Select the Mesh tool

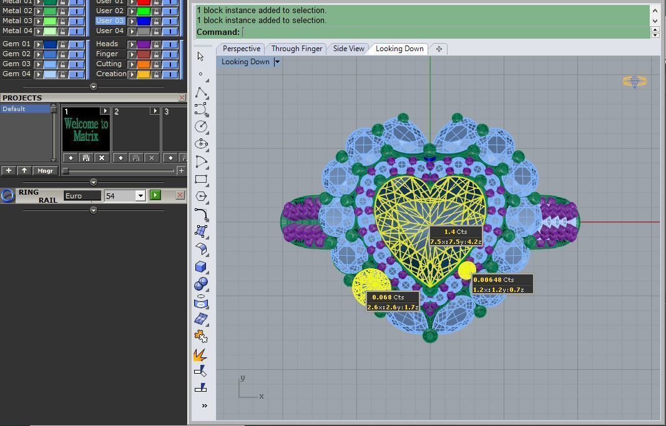tap(201, 319)
